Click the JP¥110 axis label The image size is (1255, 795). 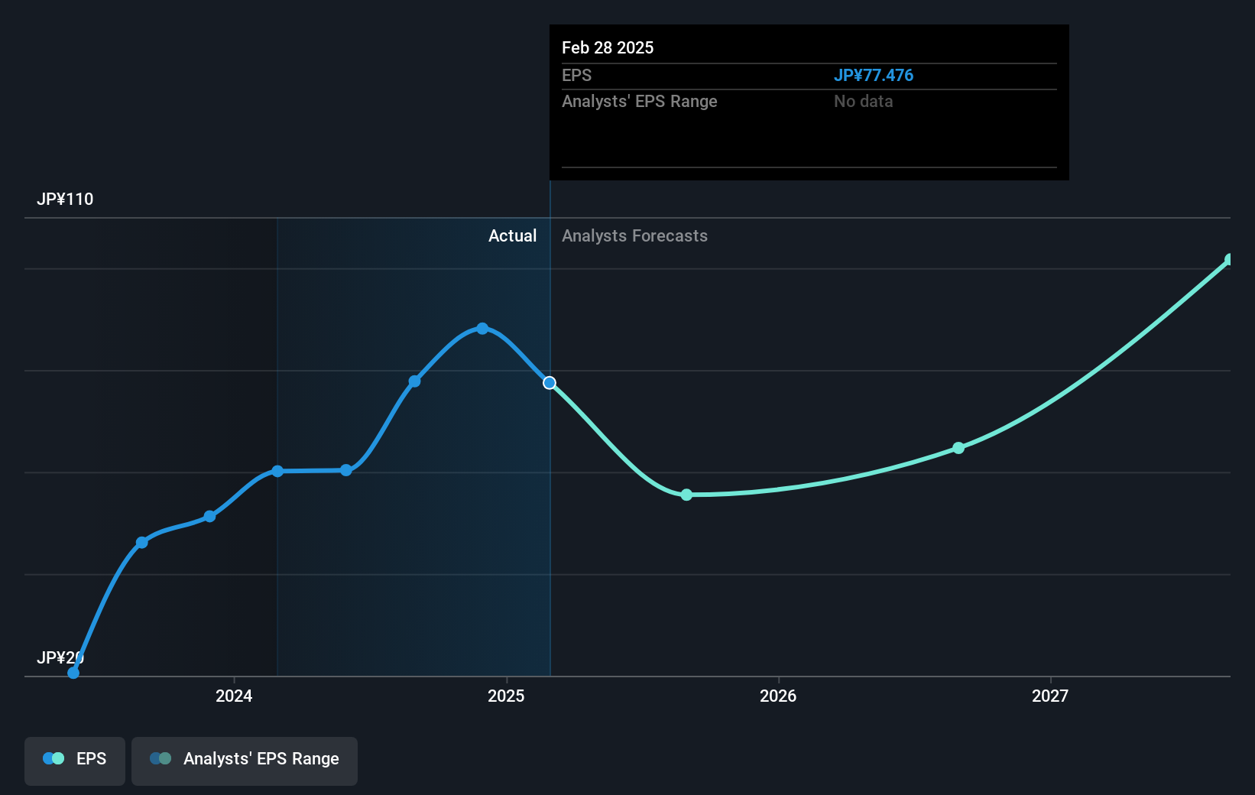[x=65, y=200]
